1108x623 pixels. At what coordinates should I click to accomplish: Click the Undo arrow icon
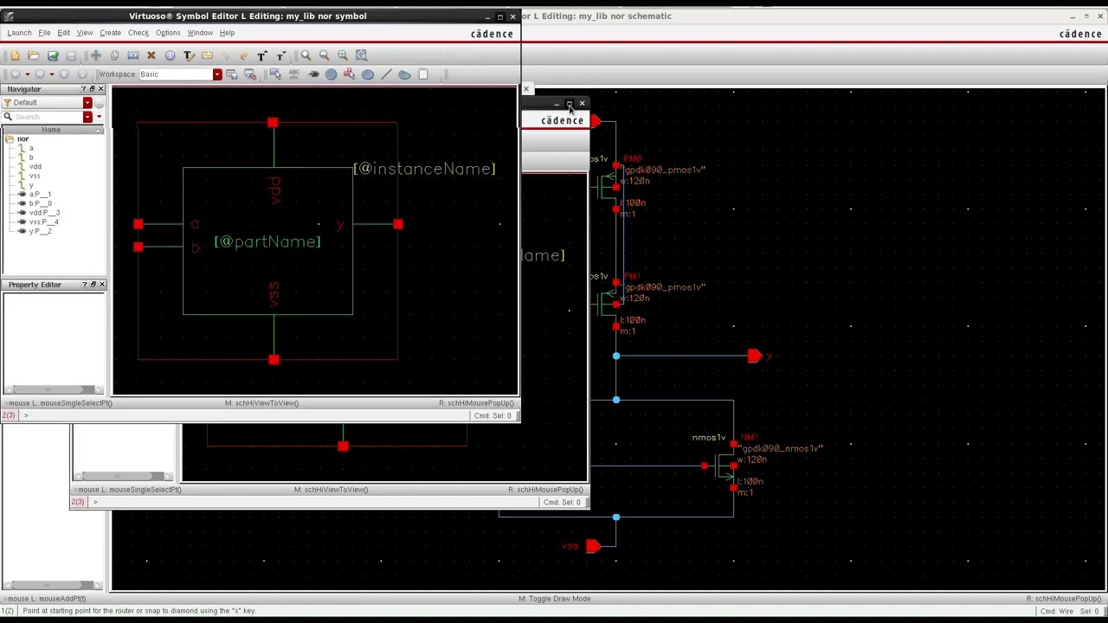pyautogui.click(x=225, y=55)
